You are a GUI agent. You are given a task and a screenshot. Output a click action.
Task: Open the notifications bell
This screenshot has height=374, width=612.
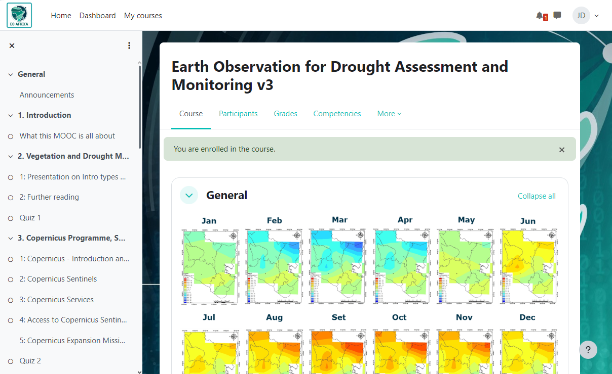[540, 16]
